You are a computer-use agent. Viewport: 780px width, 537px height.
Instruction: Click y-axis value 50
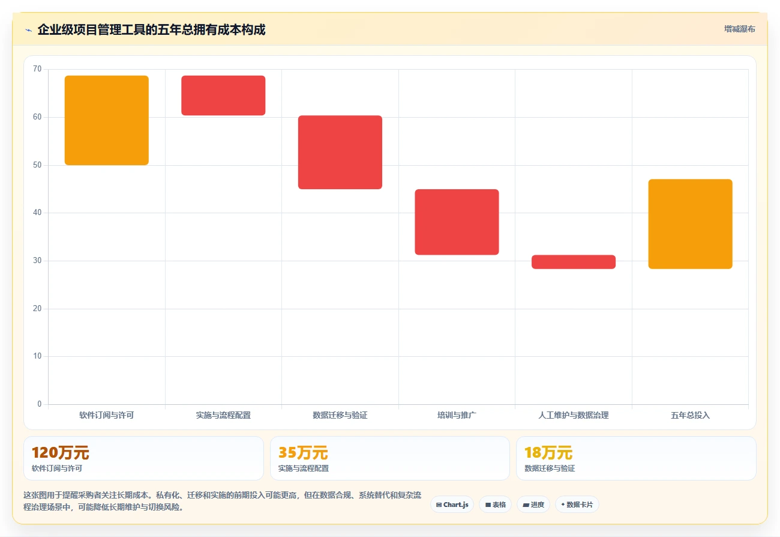click(37, 165)
